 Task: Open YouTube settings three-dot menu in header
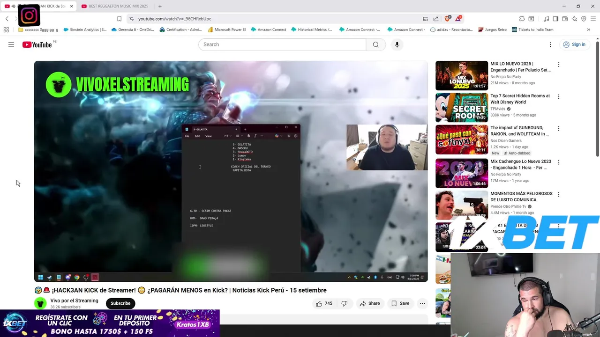point(551,44)
